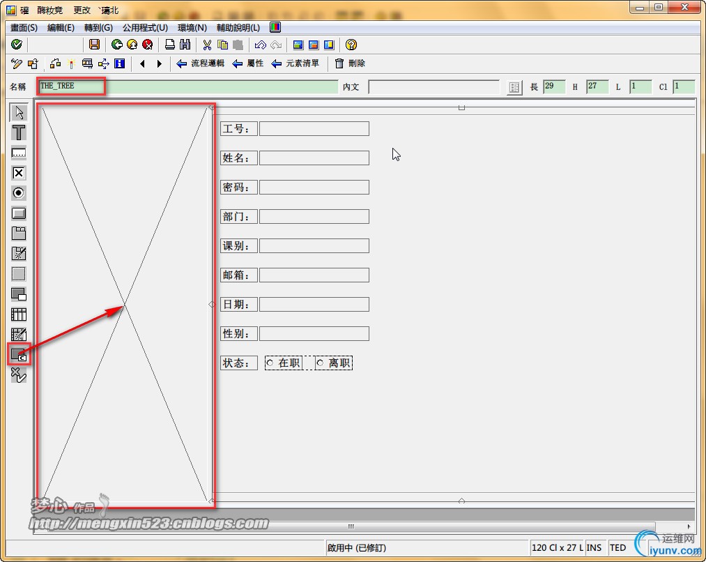Click the yellow Help question mark icon

(351, 44)
